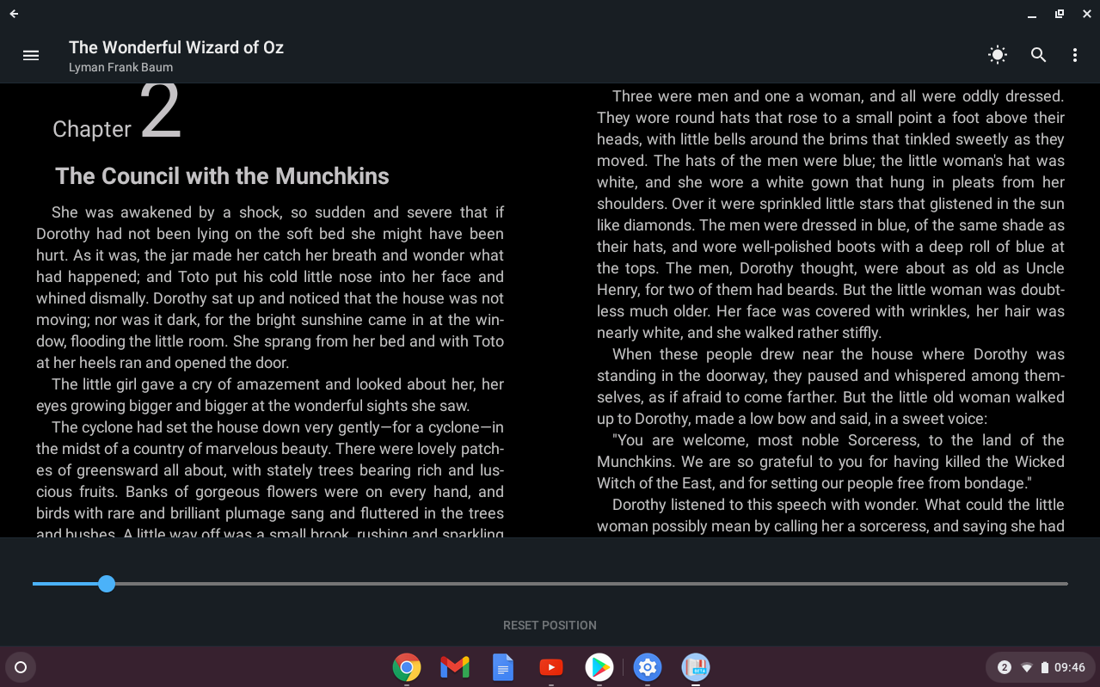Click paragraph starting "Three were men and one a woman"

click(x=831, y=214)
